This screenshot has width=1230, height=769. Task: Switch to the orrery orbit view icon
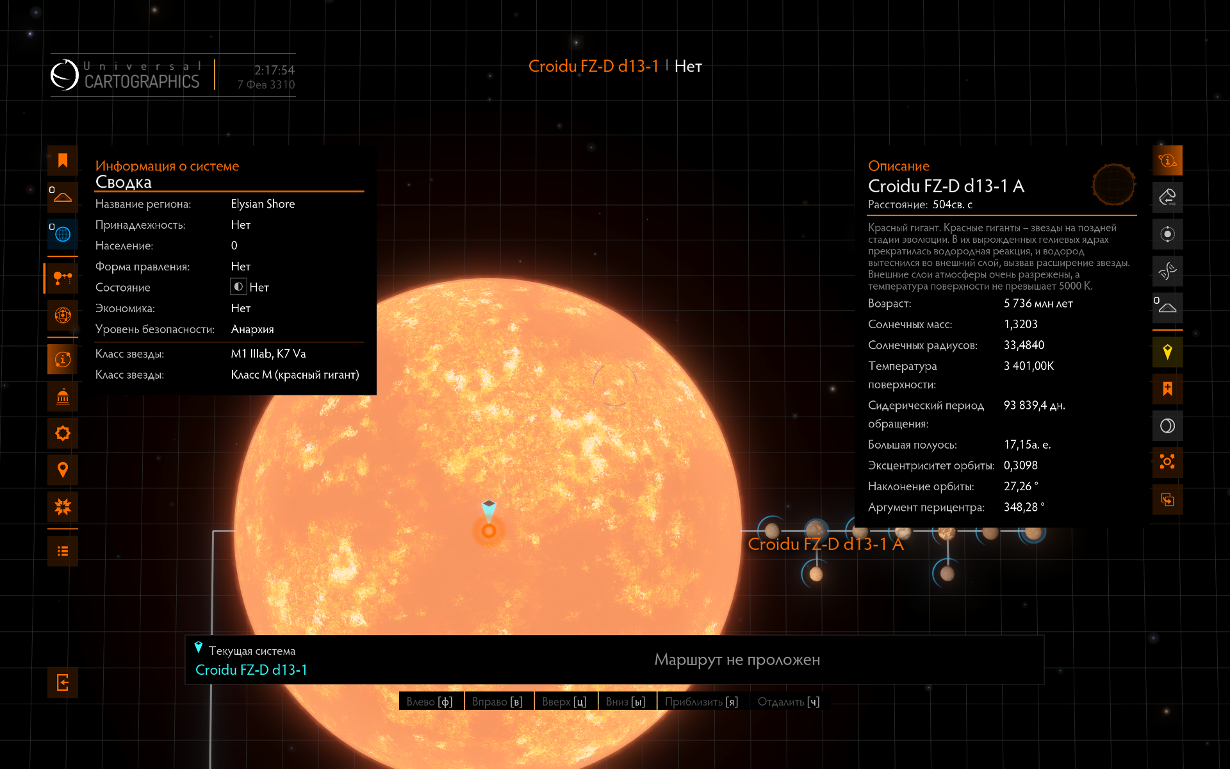63,315
